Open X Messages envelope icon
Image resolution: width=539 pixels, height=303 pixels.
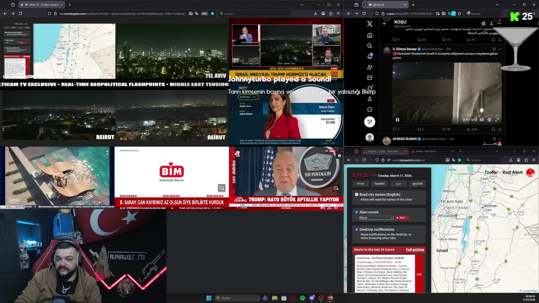pos(369,77)
